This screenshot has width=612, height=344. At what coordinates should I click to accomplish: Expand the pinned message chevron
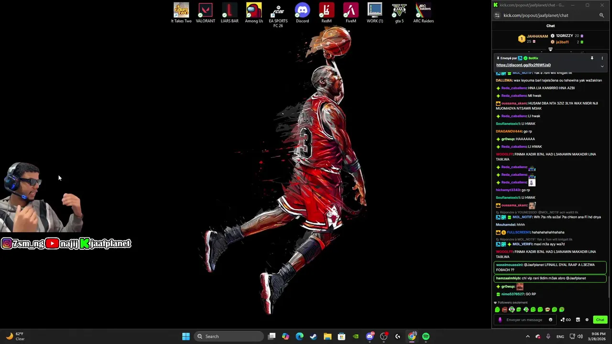coord(602,66)
